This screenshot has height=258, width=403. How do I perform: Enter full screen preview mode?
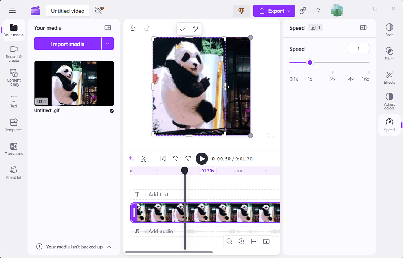click(x=270, y=135)
